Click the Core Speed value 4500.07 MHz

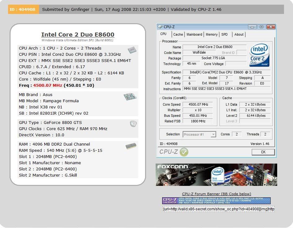click(x=198, y=104)
